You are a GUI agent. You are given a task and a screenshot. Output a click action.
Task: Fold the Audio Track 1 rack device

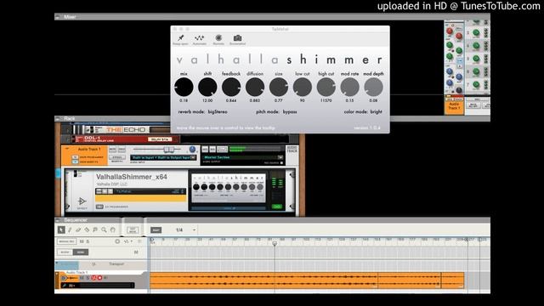[x=66, y=149]
